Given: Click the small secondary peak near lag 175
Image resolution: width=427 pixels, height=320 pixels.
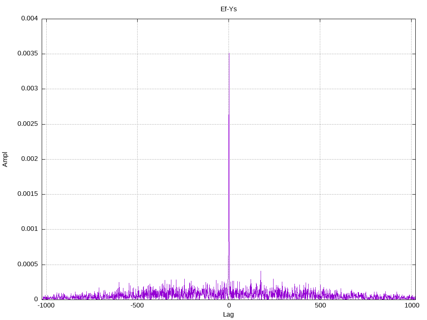Looking at the screenshot, I should click(x=261, y=272).
